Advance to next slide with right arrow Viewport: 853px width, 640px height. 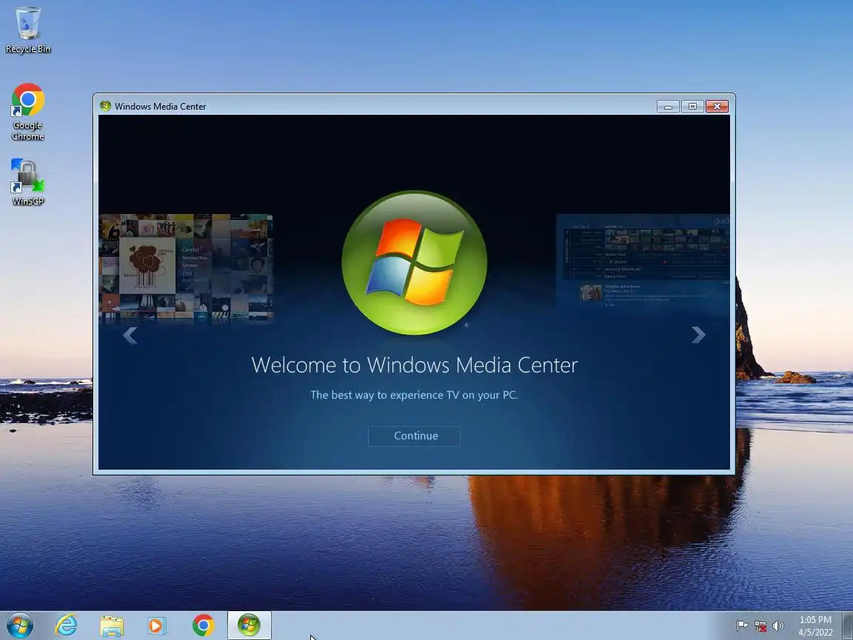[x=698, y=335]
